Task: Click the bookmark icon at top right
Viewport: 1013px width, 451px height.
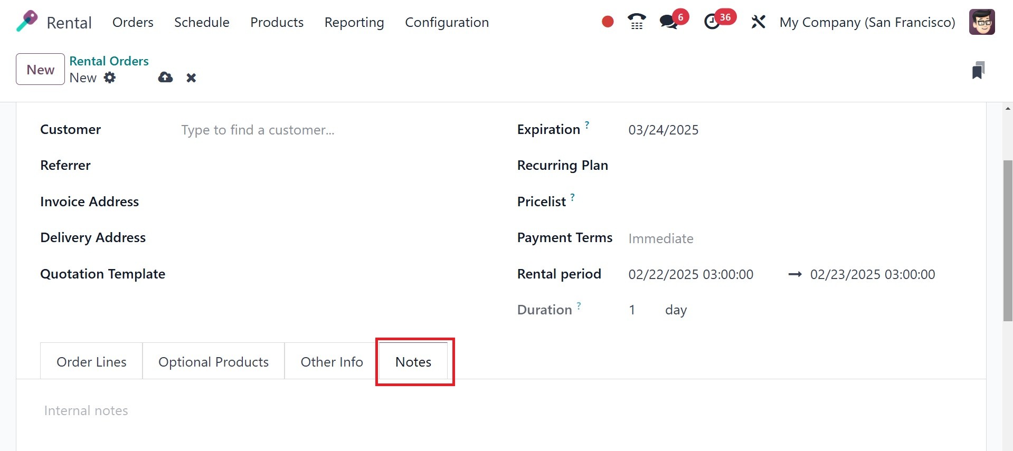Action: pos(978,70)
